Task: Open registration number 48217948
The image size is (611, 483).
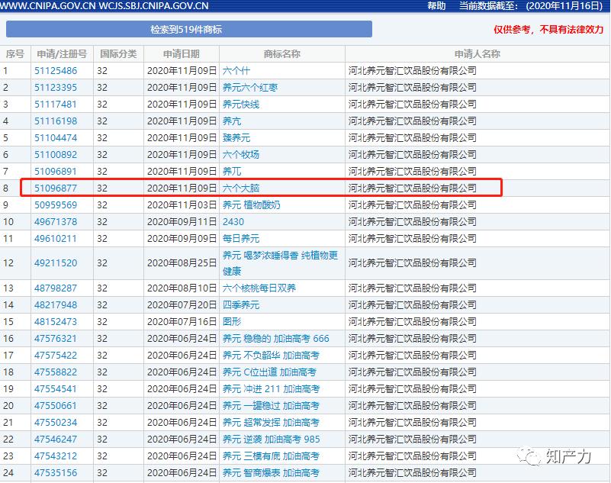Action: click(56, 305)
